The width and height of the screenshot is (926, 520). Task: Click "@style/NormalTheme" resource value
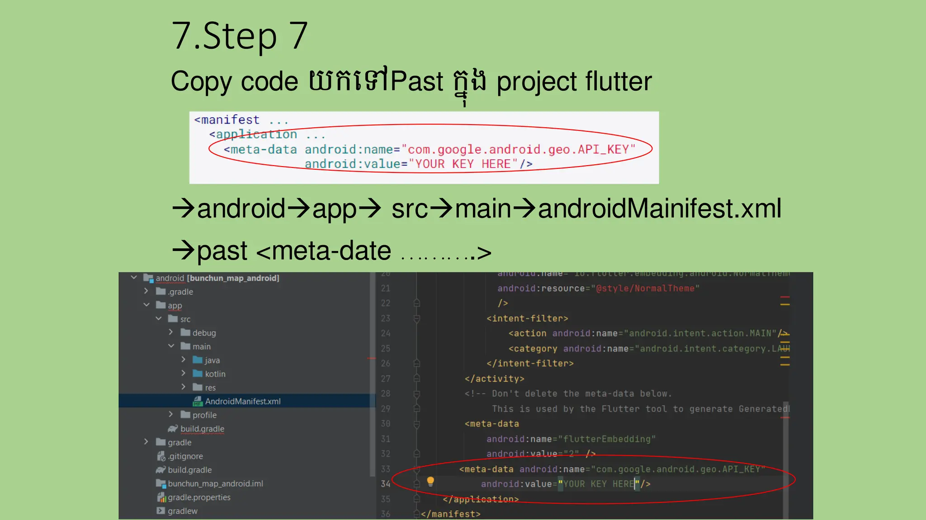645,288
